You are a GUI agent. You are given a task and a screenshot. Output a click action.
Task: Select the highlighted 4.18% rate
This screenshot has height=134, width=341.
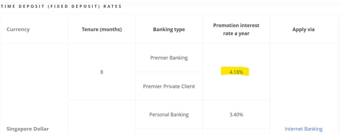(x=236, y=72)
